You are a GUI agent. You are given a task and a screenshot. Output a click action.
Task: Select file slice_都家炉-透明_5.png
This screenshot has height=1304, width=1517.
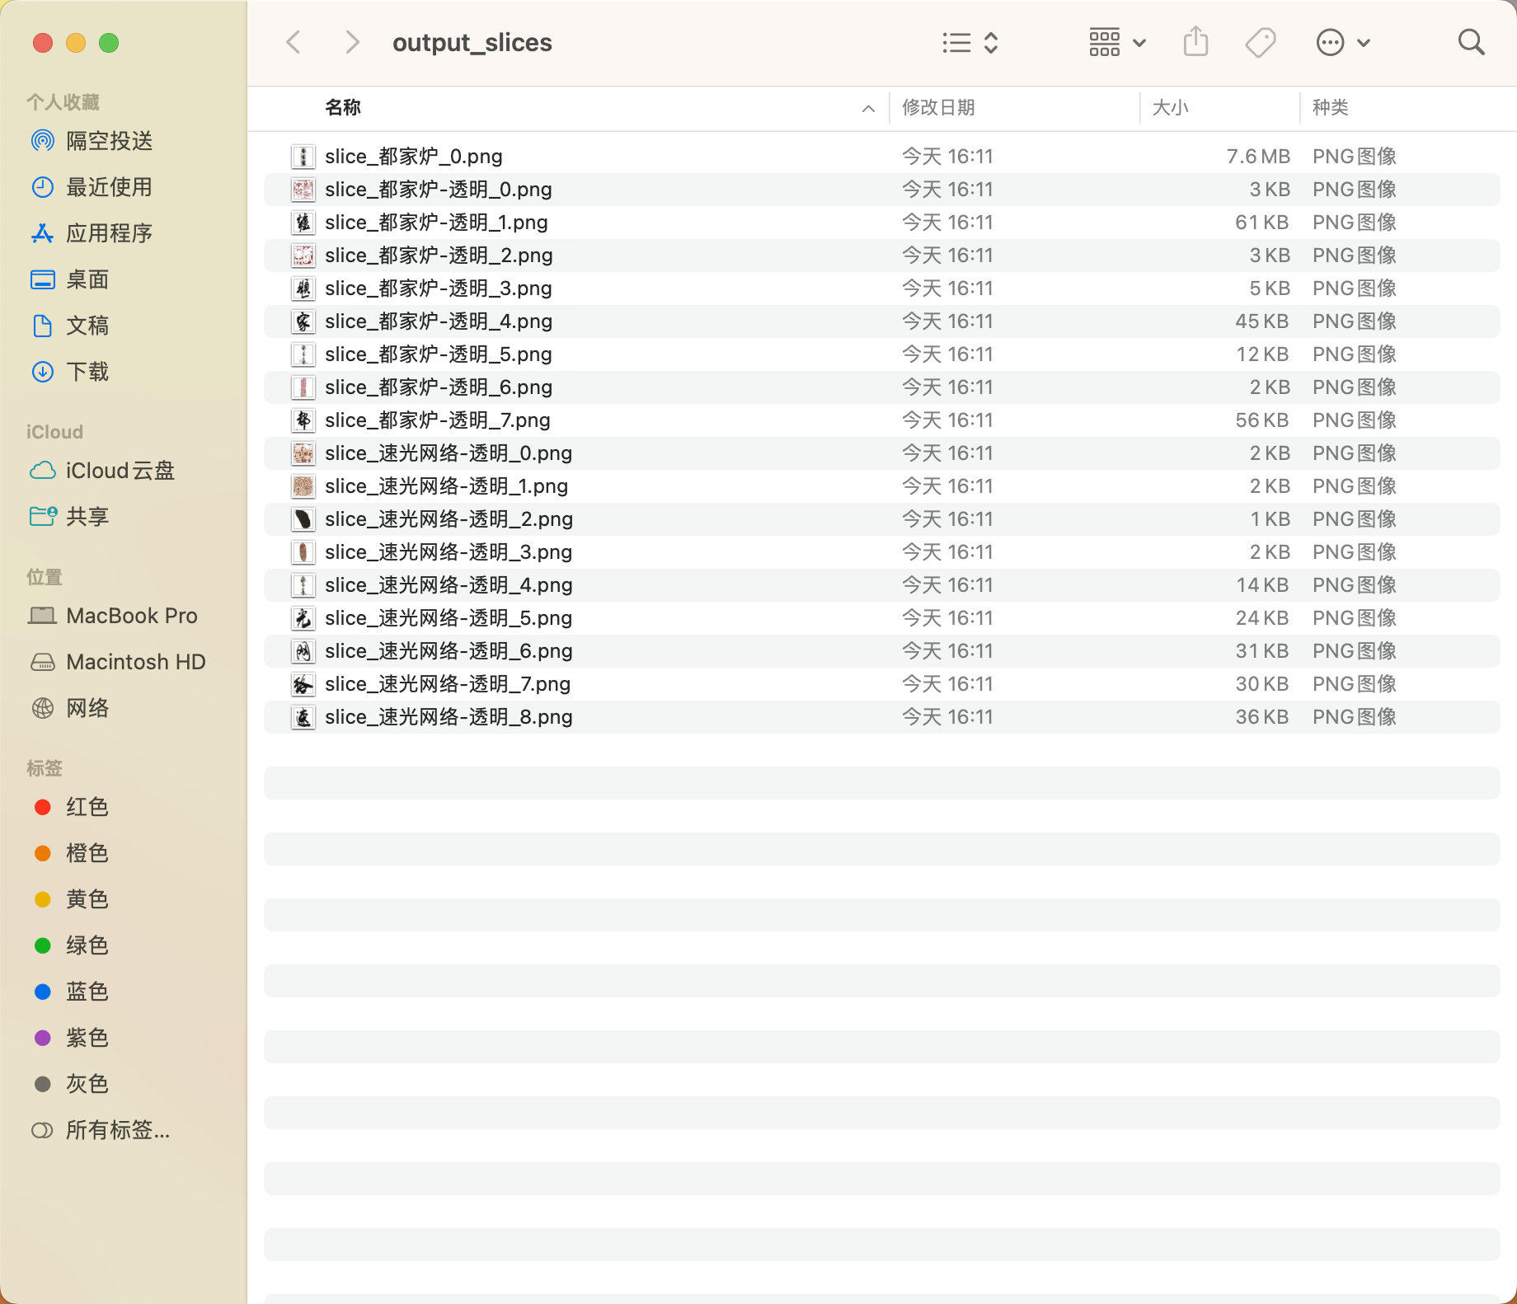pyautogui.click(x=881, y=354)
